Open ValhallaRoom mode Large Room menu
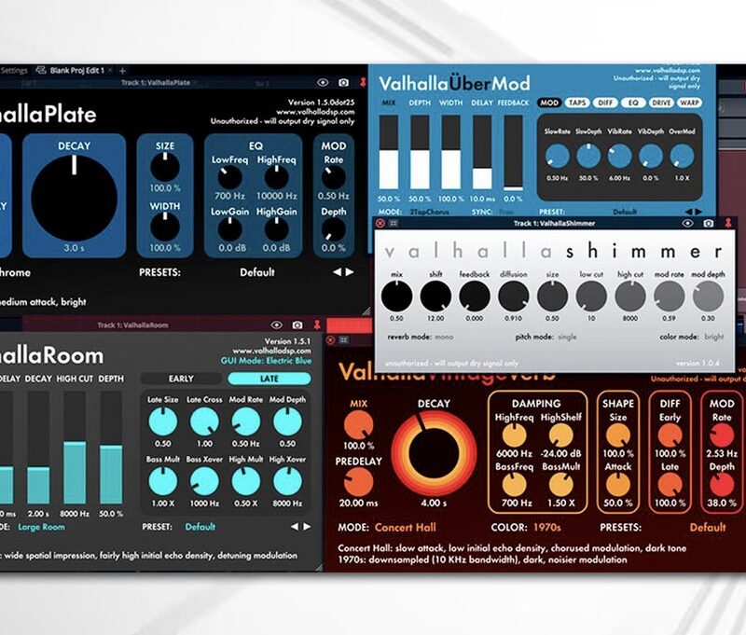This screenshot has width=746, height=635. click(41, 527)
